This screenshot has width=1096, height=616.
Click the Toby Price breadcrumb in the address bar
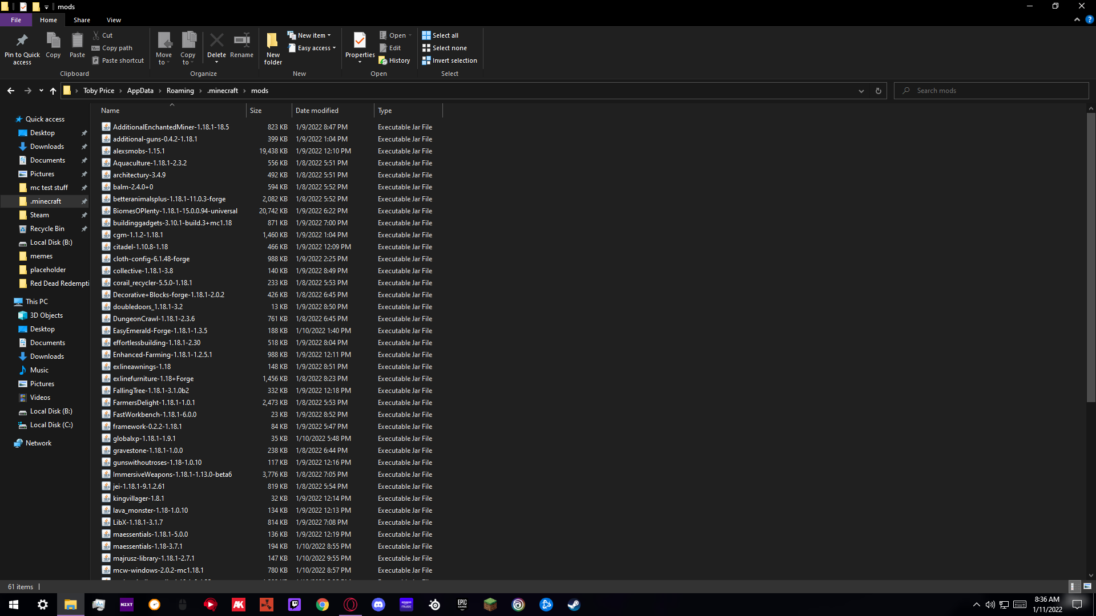99,91
